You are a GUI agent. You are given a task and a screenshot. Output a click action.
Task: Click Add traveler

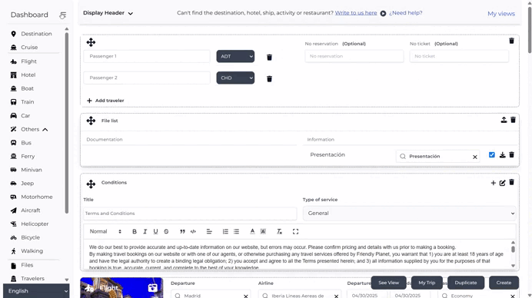(105, 101)
